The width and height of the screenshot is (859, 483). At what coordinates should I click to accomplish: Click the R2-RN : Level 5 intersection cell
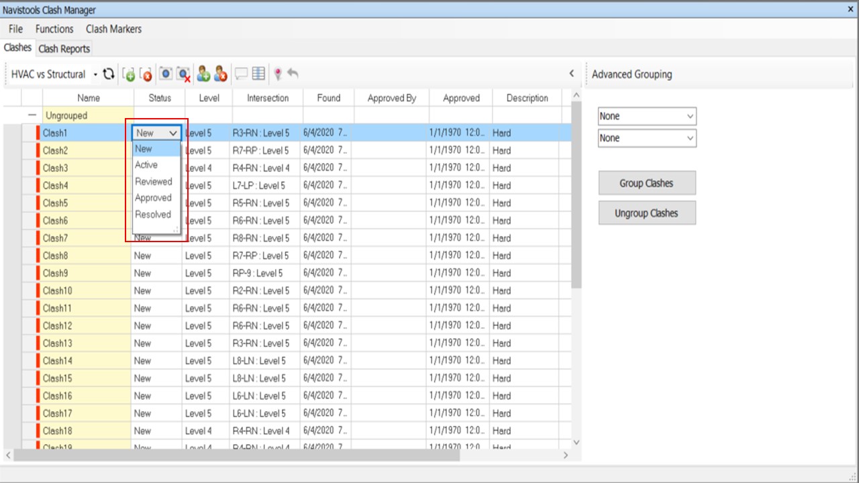tap(265, 290)
